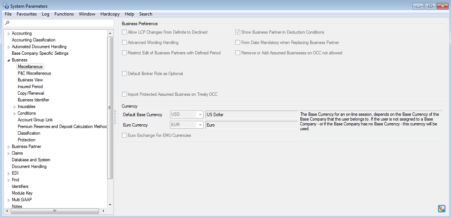Open the Hardcopy menu
The width and height of the screenshot is (451, 218).
(110, 14)
